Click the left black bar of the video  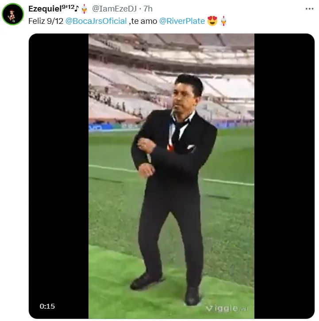(x=58, y=176)
